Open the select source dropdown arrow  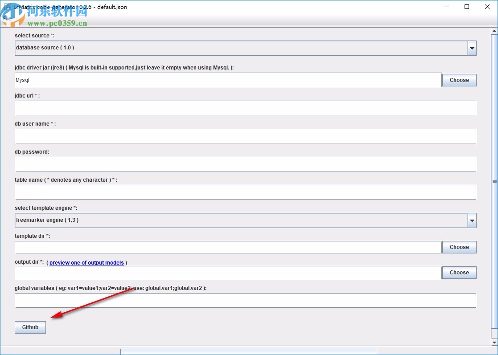pos(472,48)
